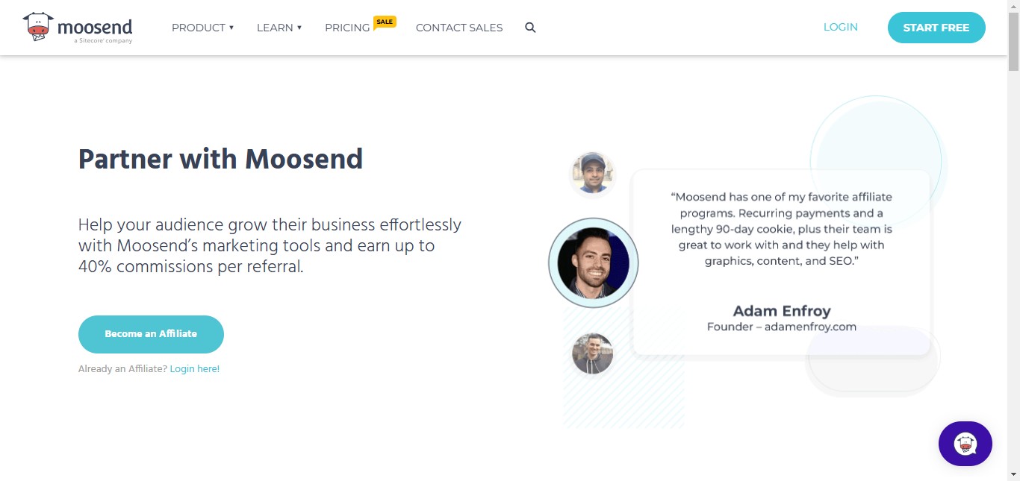Screen dimensions: 1020x481
Task: Follow the 'Login here!' affiliate link
Action: tap(195, 368)
